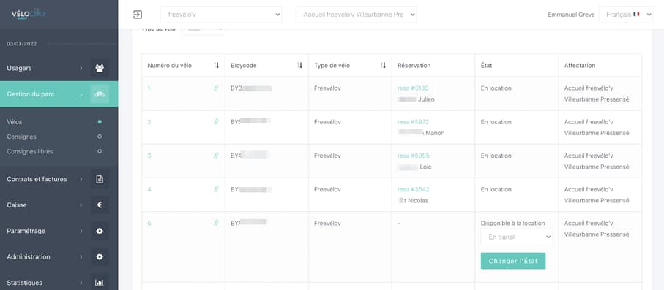Click the 03/03/2022 date label
This screenshot has width=664, height=290.
(22, 44)
